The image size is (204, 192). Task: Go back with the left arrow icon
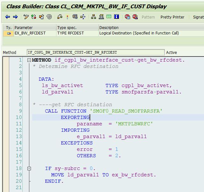(8, 17)
